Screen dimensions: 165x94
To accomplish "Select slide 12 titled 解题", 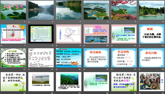I will [x=152, y=34].
